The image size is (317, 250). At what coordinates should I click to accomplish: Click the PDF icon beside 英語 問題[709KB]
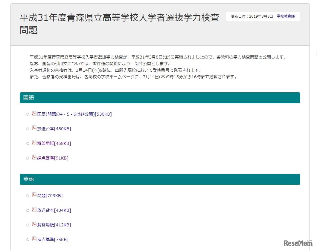(34, 195)
